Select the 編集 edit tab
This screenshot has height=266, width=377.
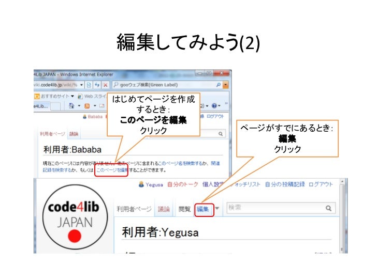[x=202, y=209]
